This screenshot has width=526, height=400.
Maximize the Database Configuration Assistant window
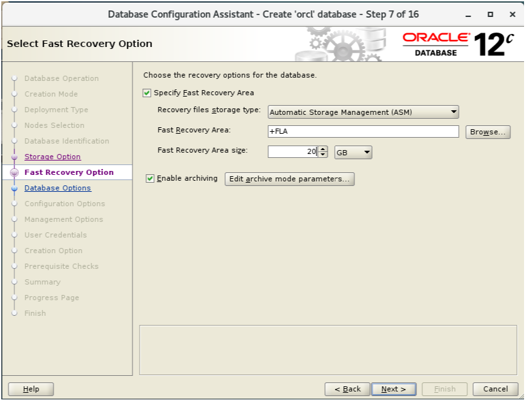tap(490, 14)
